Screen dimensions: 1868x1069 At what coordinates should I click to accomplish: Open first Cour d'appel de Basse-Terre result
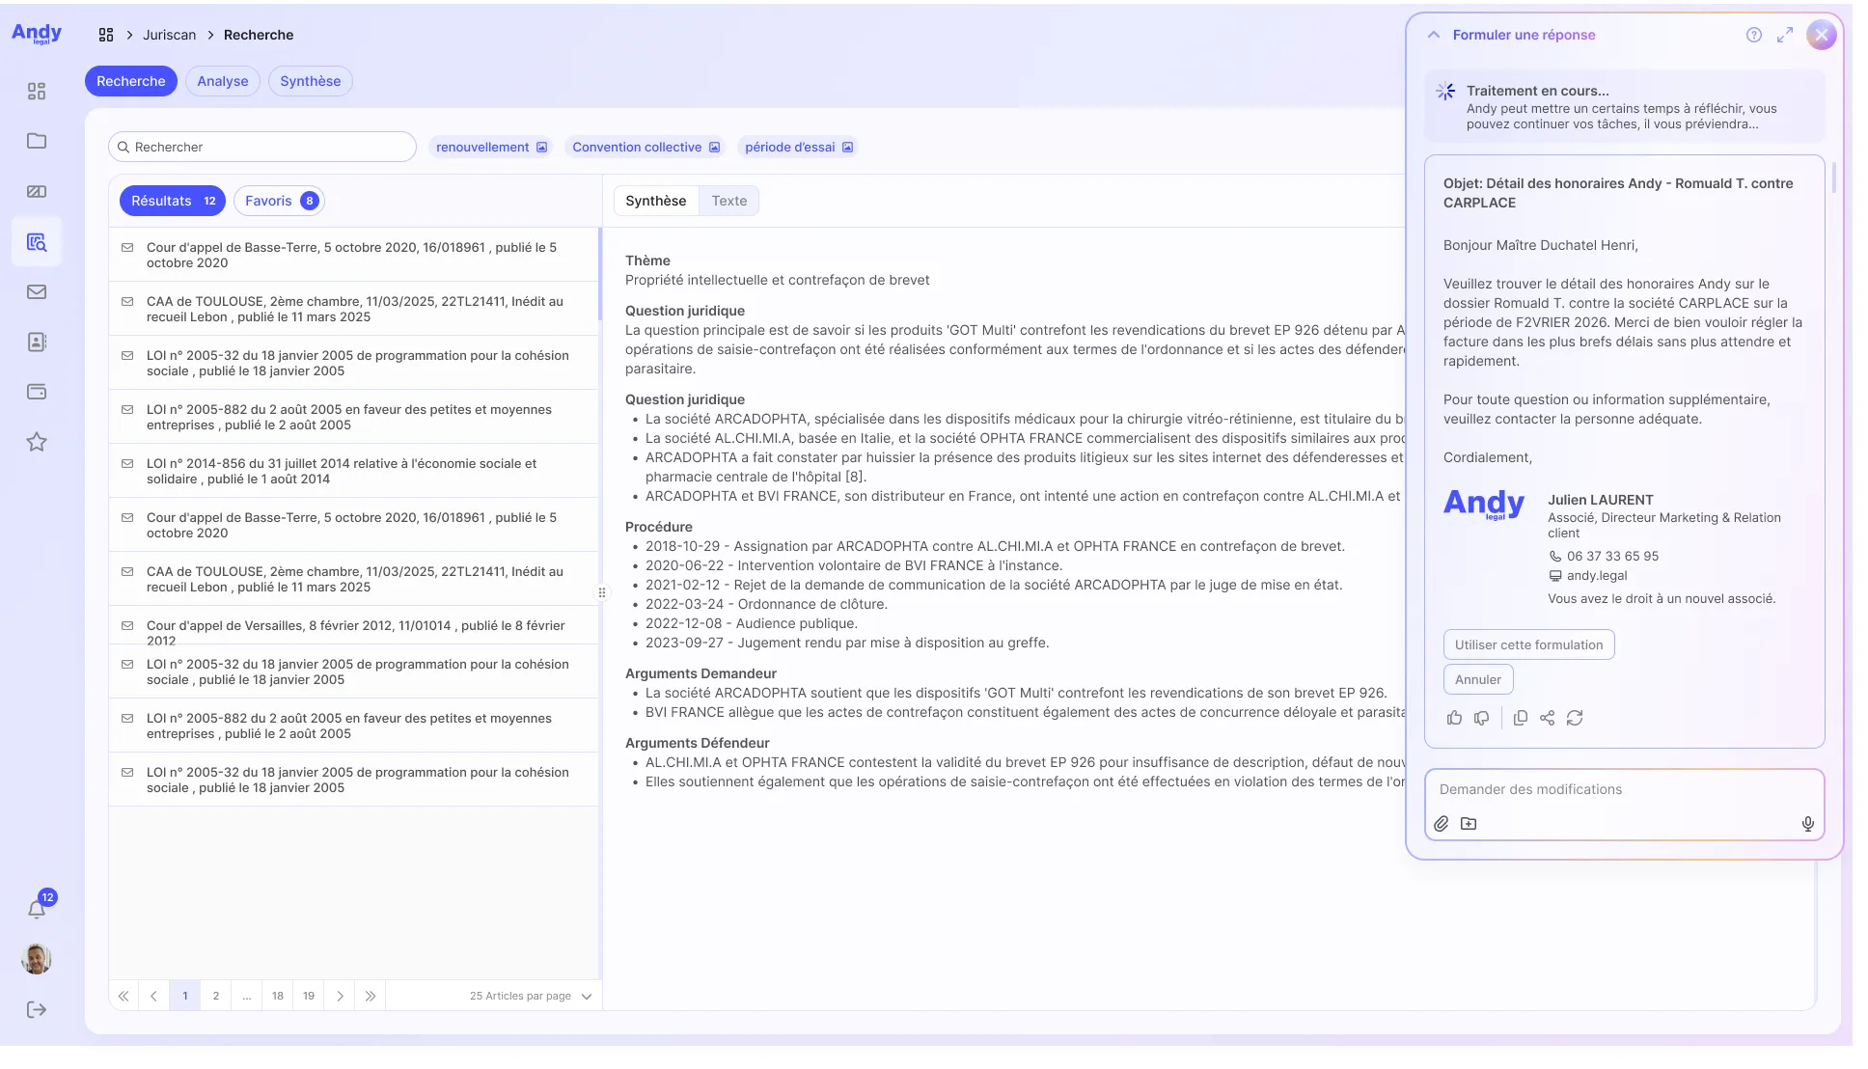coord(353,255)
